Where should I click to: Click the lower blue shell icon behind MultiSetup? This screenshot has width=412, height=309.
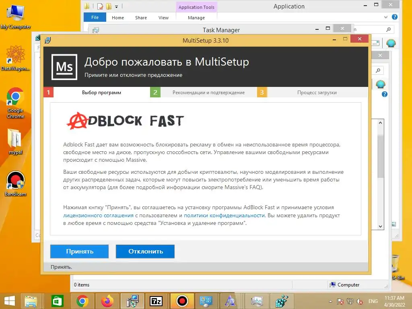[380, 84]
